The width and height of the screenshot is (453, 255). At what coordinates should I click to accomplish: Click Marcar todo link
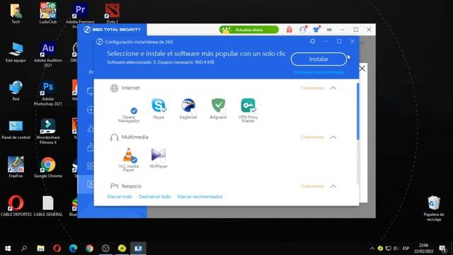tap(120, 197)
